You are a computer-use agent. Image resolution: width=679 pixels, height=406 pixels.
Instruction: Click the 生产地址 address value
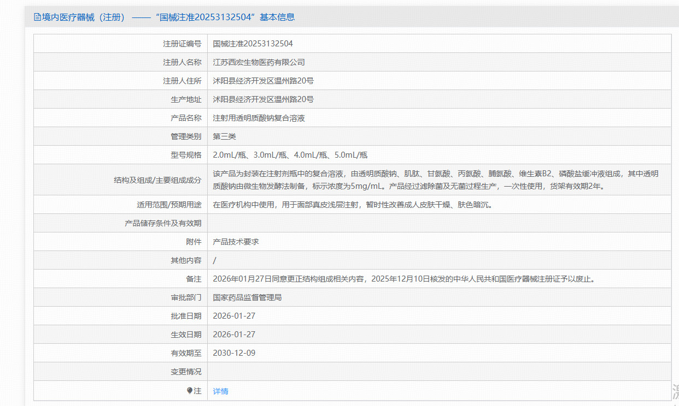[263, 99]
